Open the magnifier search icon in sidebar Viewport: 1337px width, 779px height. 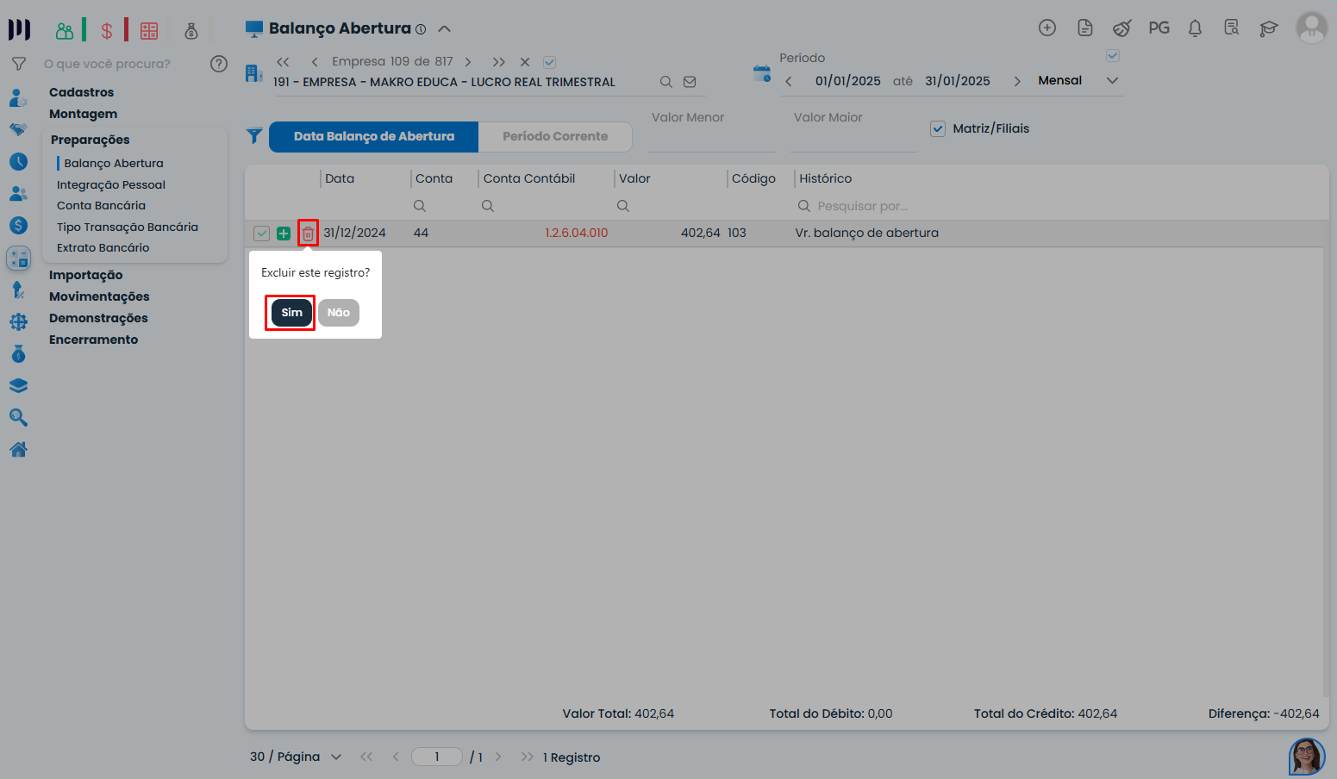pos(18,418)
